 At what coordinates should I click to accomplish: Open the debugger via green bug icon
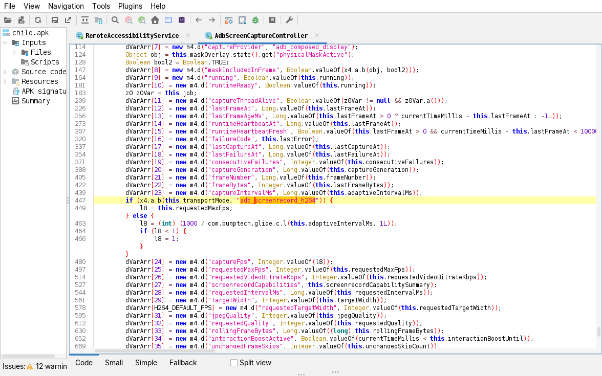pyautogui.click(x=256, y=20)
